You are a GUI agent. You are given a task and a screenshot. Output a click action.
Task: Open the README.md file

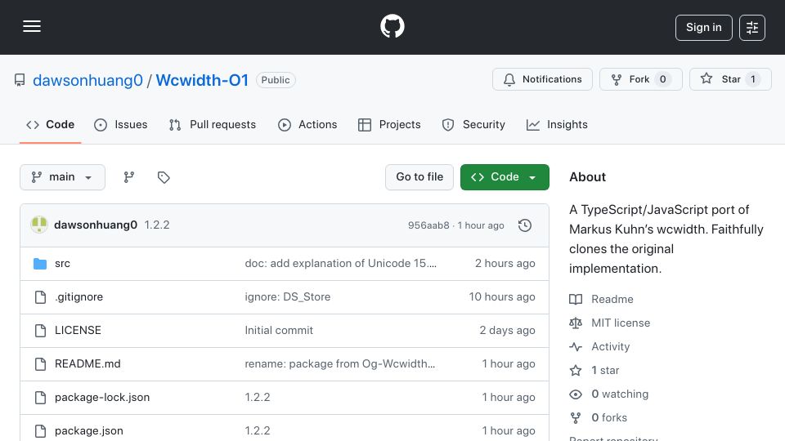(87, 364)
